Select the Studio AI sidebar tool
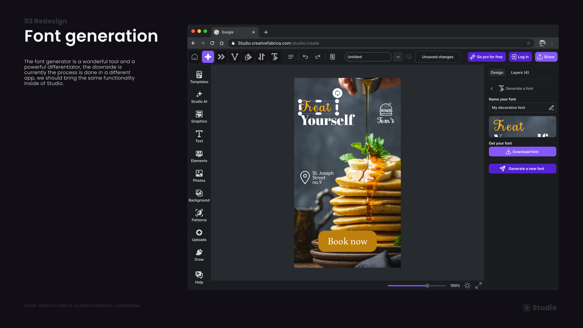Viewport: 583px width, 328px height. coord(199,97)
